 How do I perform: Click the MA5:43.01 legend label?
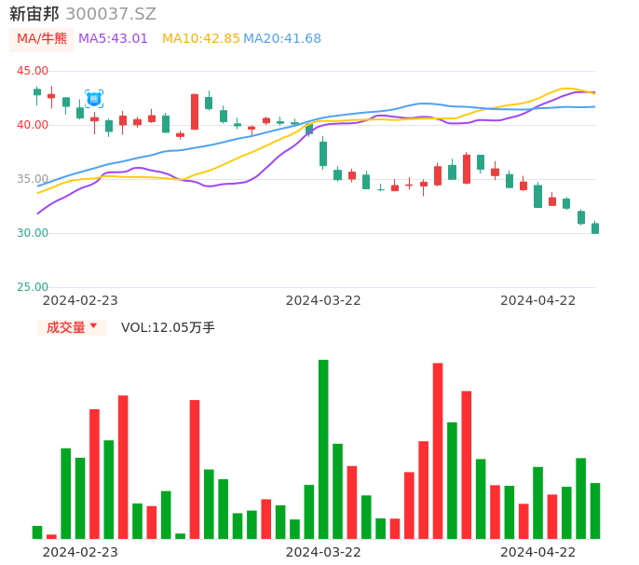pyautogui.click(x=113, y=39)
